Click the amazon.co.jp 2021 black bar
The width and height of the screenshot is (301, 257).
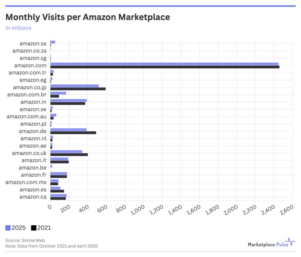(x=78, y=89)
